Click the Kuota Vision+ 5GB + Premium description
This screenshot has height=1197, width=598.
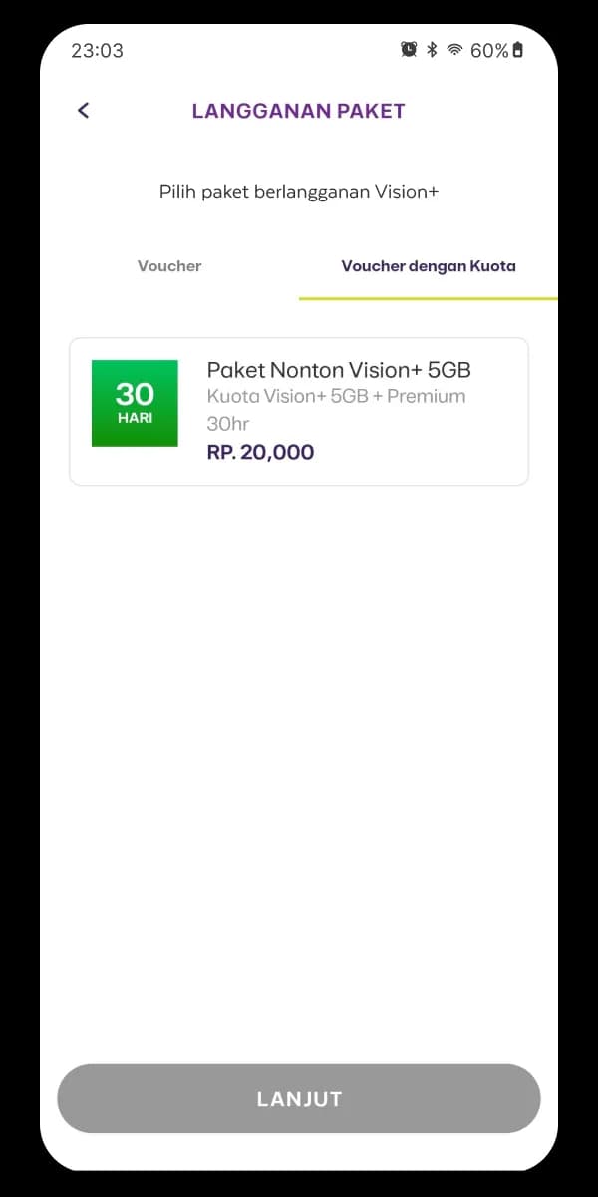point(336,396)
